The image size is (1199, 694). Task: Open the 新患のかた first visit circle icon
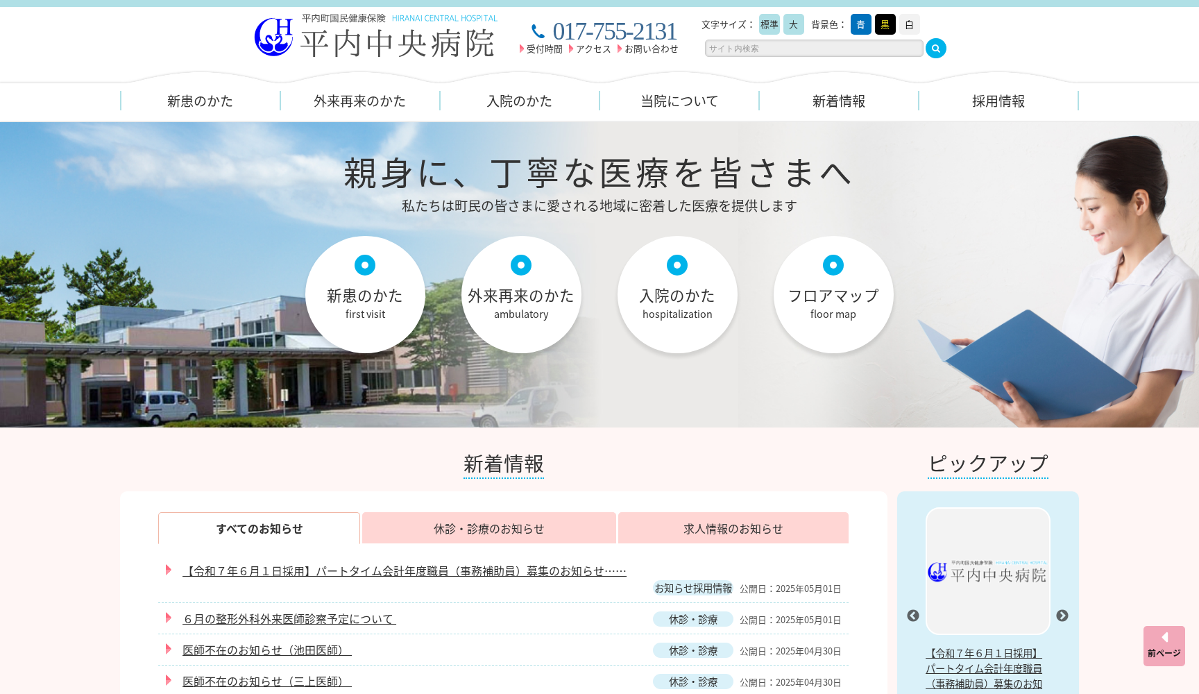point(365,294)
